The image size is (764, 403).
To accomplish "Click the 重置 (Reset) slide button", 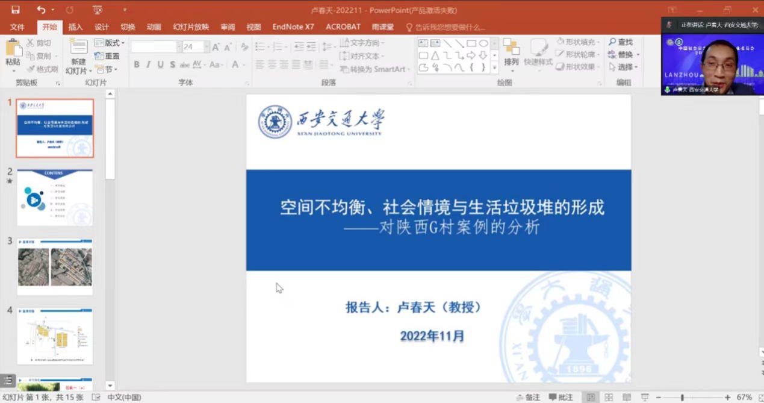I will pos(107,56).
